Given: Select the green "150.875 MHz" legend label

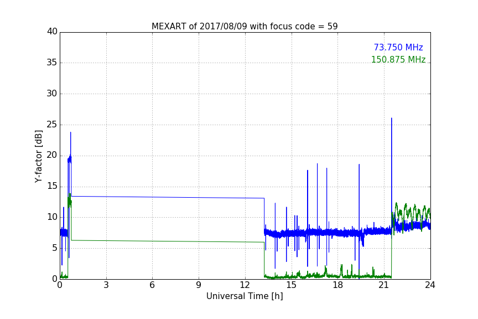Looking at the screenshot, I should pyautogui.click(x=398, y=59).
